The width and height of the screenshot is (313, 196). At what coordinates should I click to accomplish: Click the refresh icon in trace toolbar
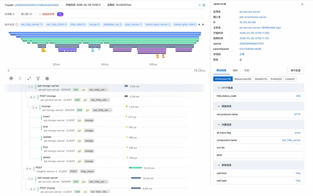pyautogui.click(x=20, y=78)
